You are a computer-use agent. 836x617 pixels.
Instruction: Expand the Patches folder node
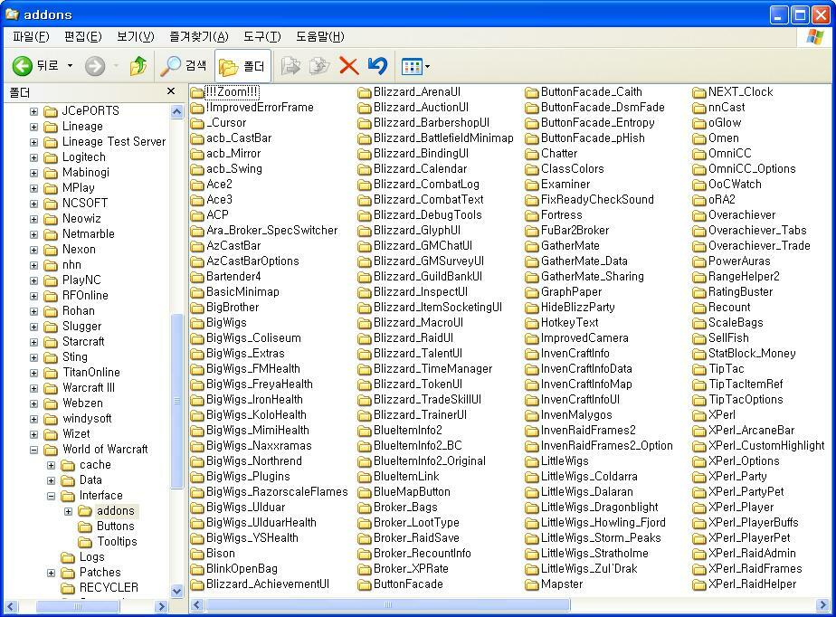pos(52,573)
